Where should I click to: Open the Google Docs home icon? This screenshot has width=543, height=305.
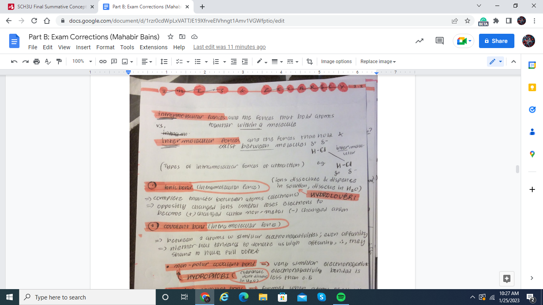tap(14, 41)
